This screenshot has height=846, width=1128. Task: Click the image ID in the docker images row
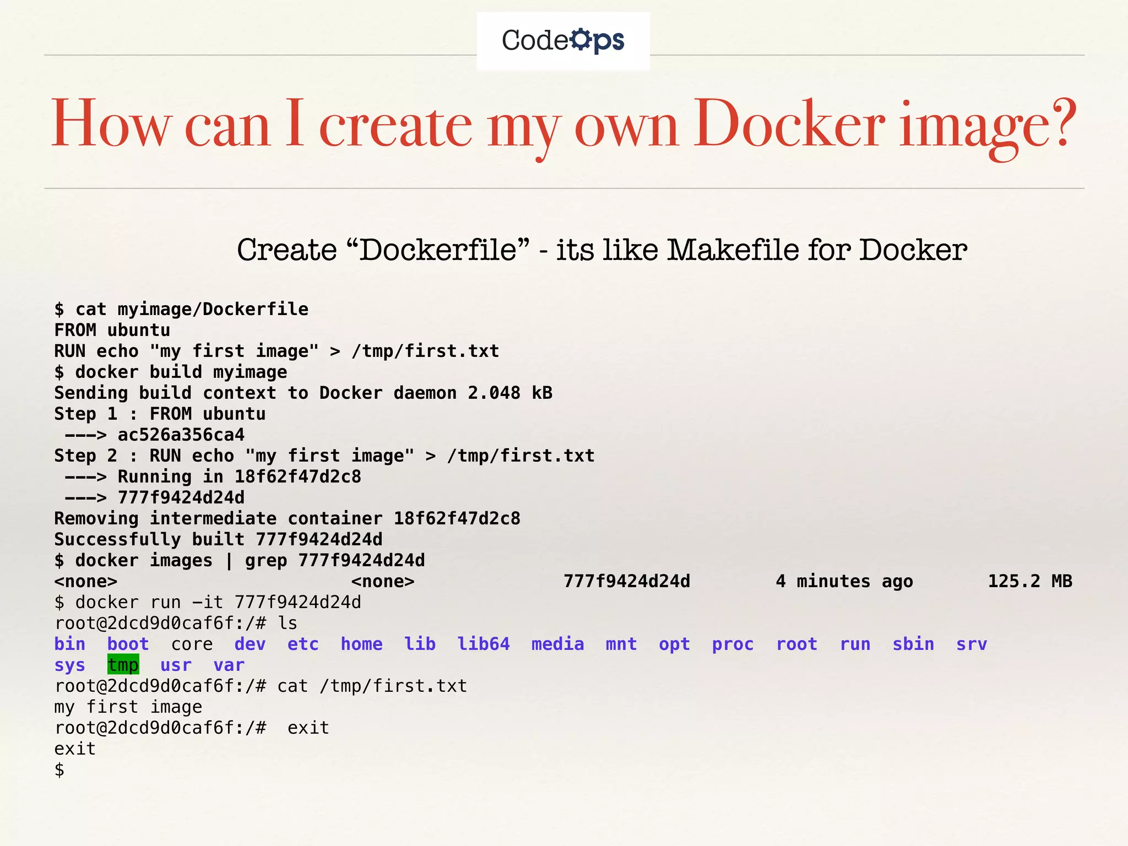(627, 582)
